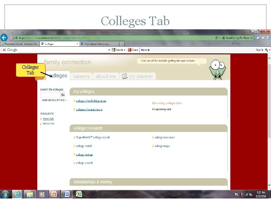The width and height of the screenshot is (271, 203).
Task: Select the colleges tab
Action: (58, 76)
